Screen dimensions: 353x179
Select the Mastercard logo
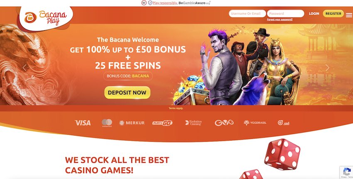107,123
